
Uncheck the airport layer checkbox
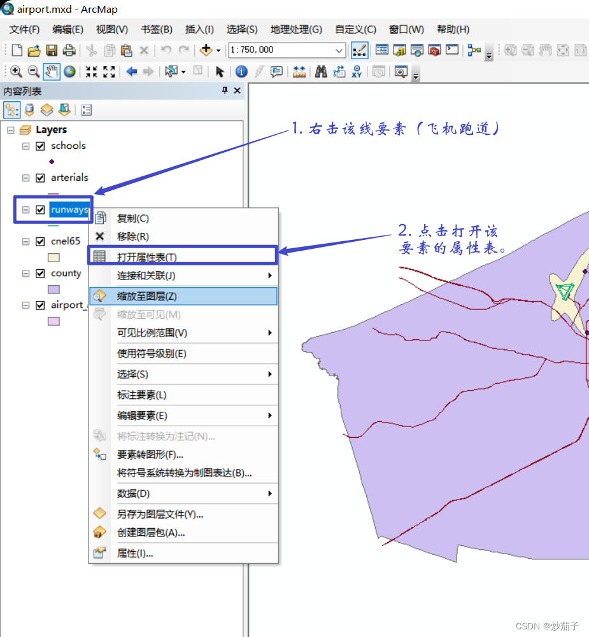40,305
